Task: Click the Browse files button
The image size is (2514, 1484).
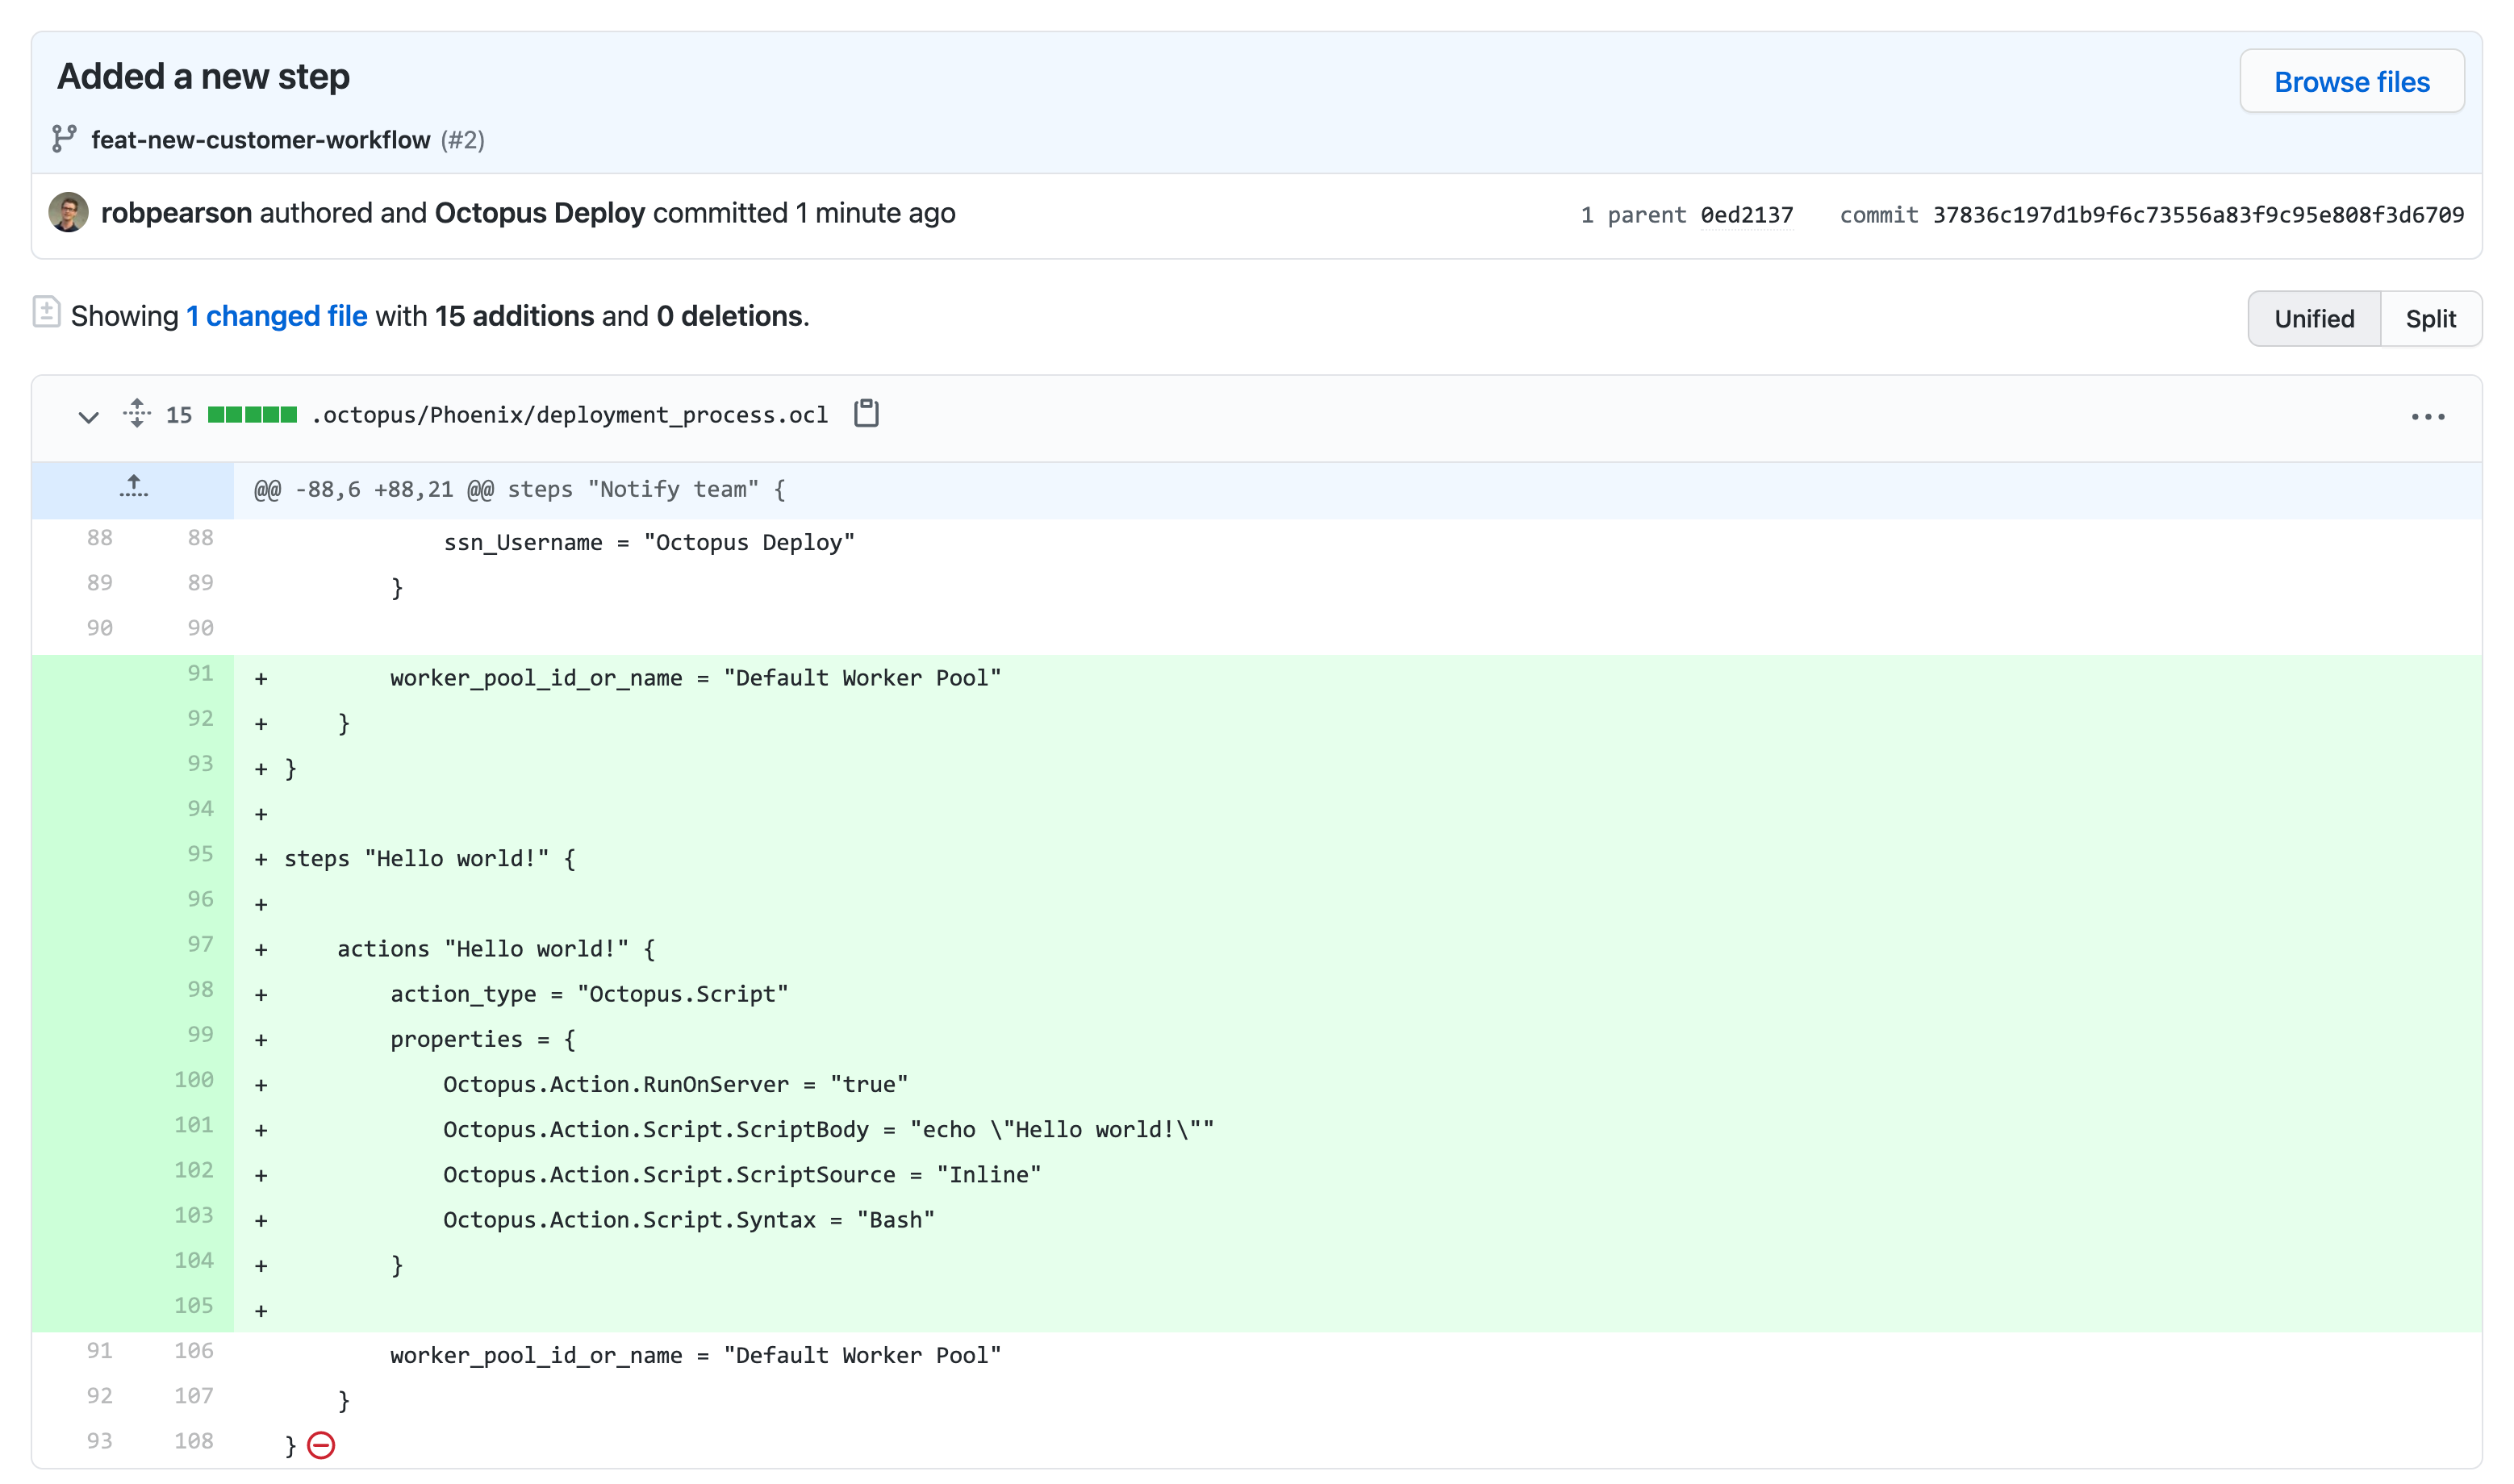Action: pos(2351,81)
